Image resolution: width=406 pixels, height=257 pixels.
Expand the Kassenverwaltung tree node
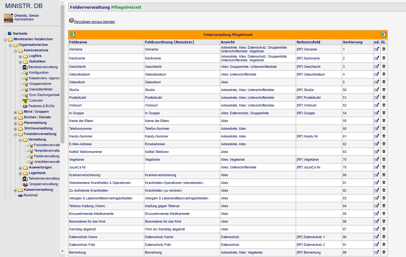15,190
